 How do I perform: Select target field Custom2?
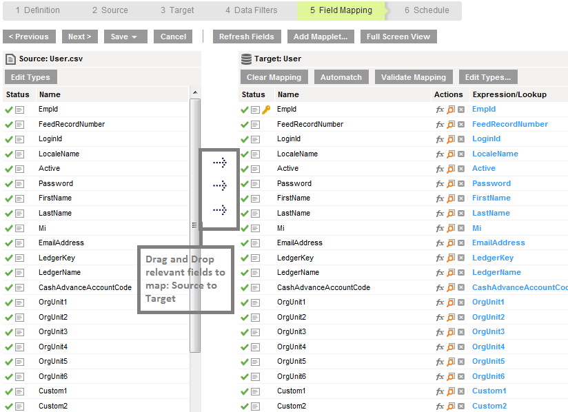click(x=292, y=406)
